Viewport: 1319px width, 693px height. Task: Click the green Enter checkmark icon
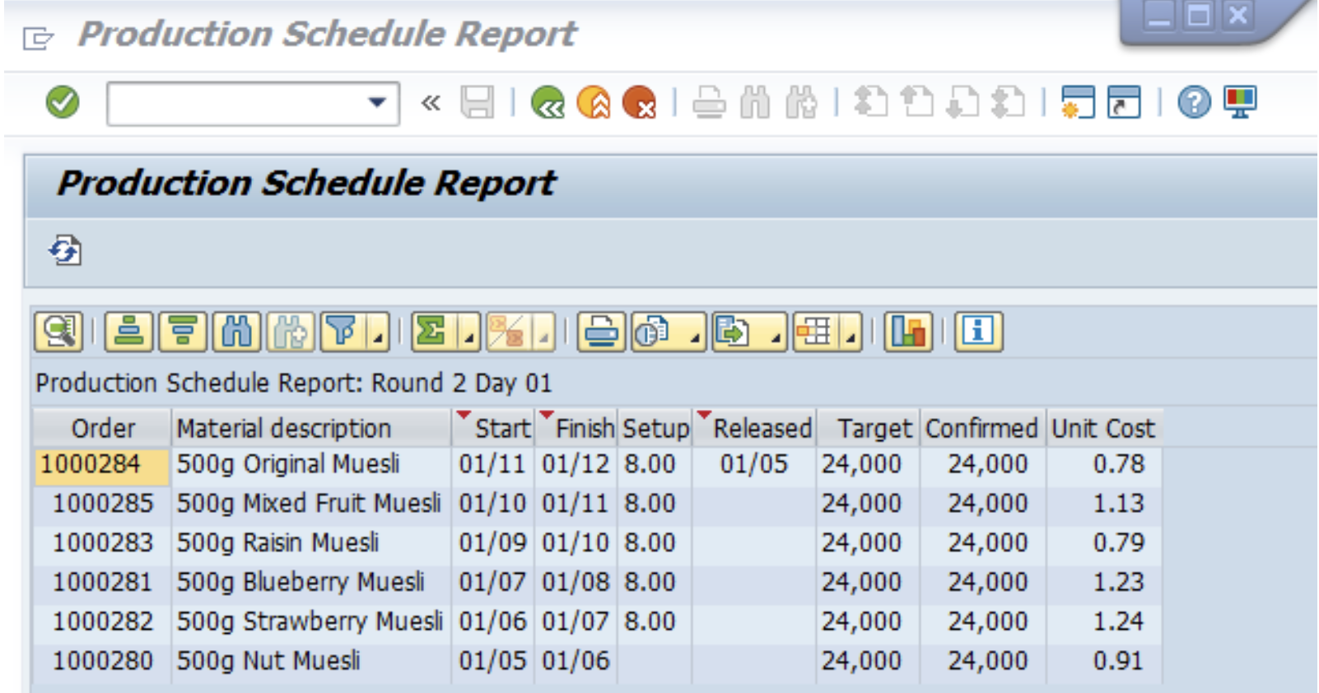coord(63,103)
